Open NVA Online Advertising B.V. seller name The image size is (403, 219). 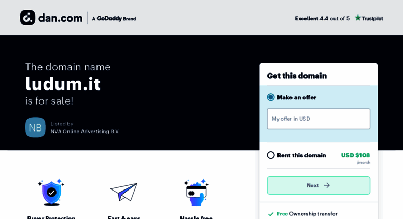85,132
